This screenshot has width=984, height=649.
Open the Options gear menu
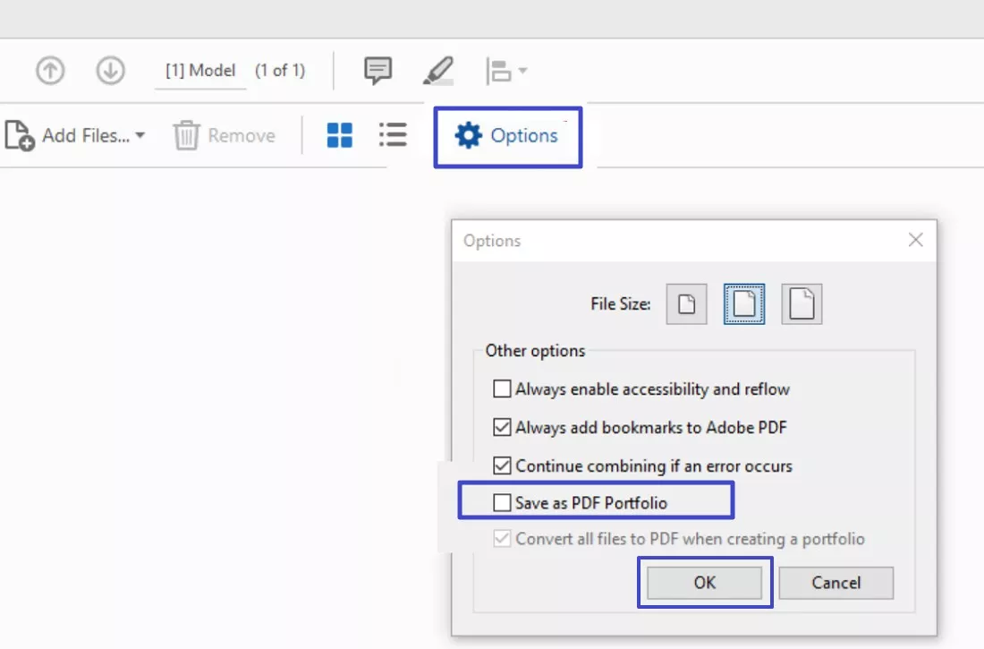[508, 135]
